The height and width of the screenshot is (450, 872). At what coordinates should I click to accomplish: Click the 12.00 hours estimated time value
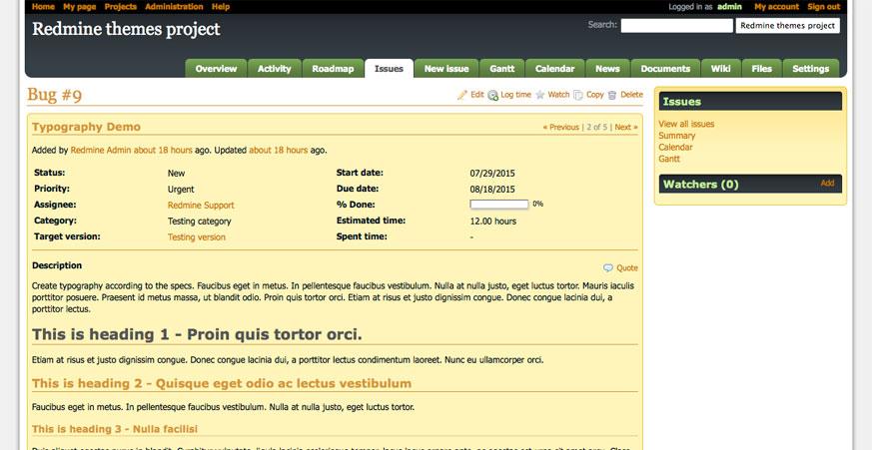click(492, 222)
